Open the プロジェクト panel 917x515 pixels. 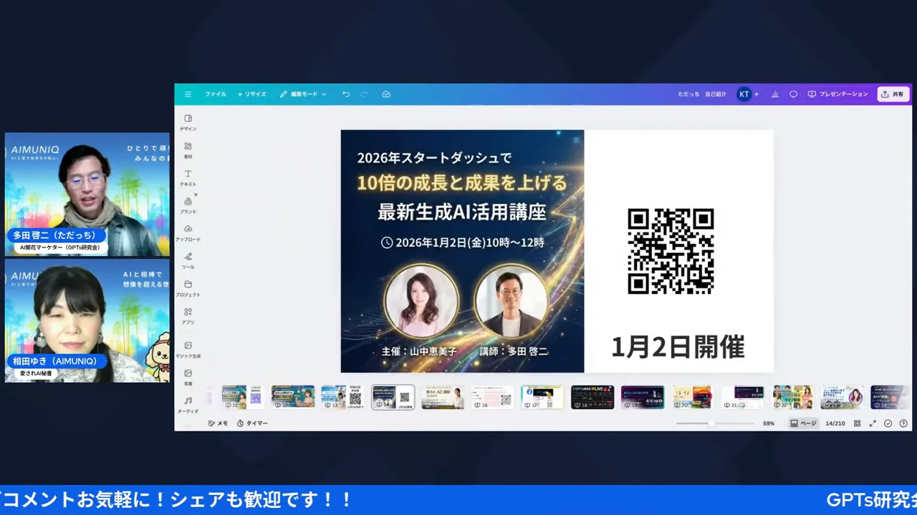188,289
